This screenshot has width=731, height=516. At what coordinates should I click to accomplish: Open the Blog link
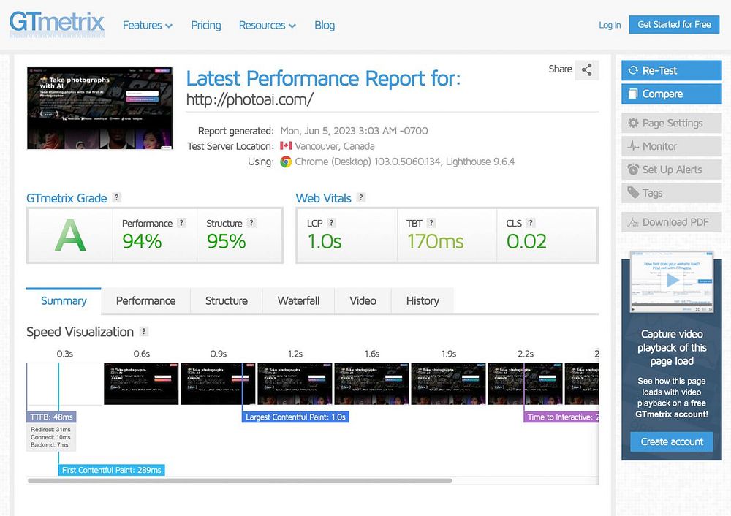325,25
